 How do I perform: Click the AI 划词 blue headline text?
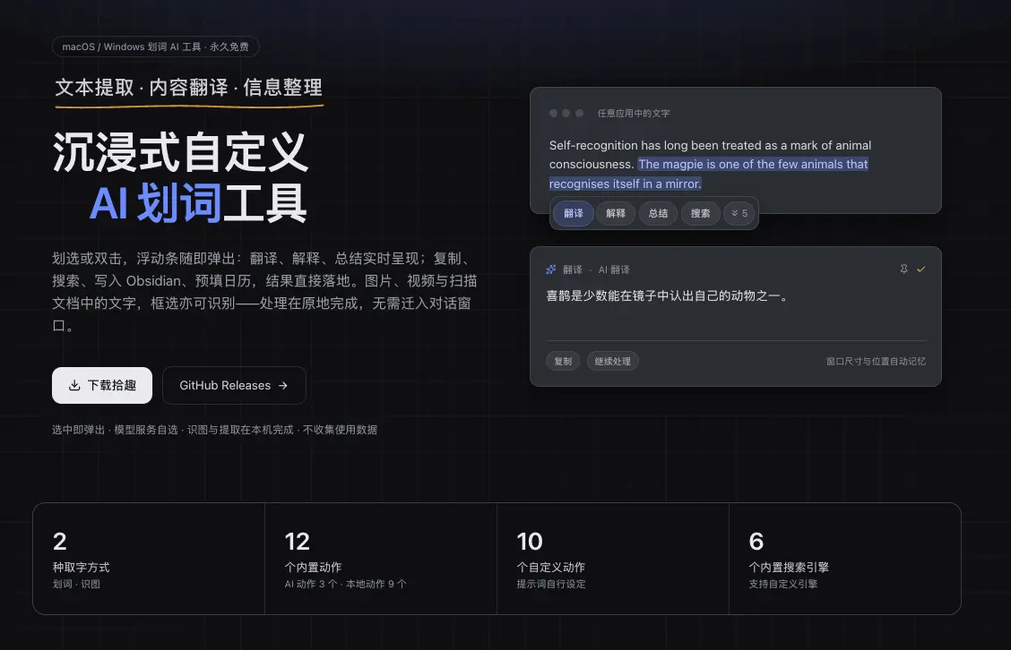pyautogui.click(x=155, y=203)
